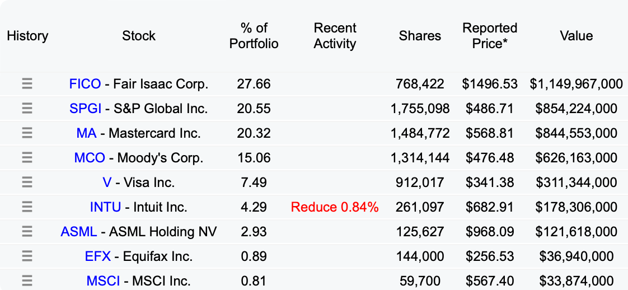Open the MCO ticker link
This screenshot has height=290, width=628.
coord(90,158)
